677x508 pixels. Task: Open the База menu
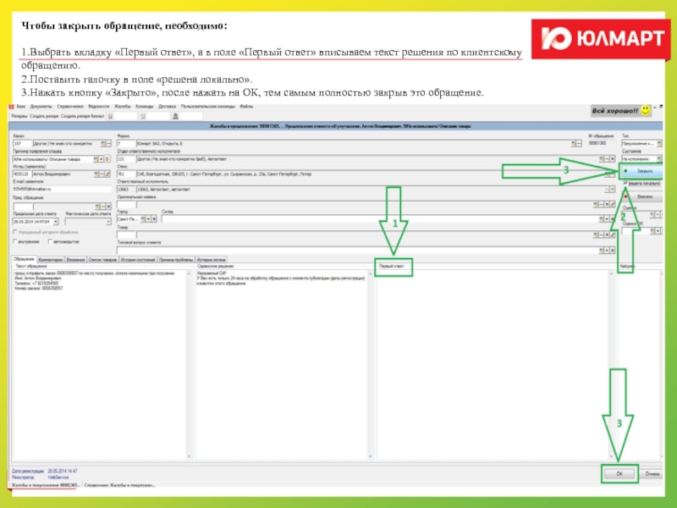pos(20,107)
